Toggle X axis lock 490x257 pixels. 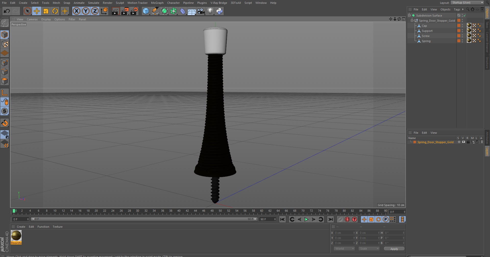tap(76, 11)
